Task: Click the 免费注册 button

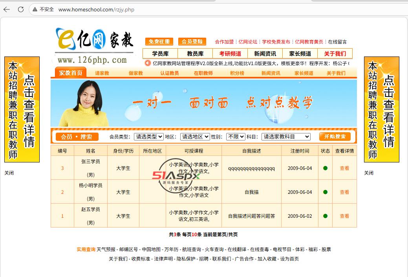Action: (x=159, y=42)
